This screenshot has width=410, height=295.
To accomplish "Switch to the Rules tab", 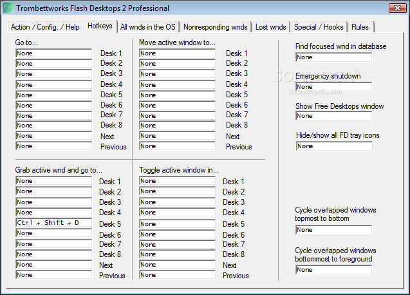I will (x=360, y=27).
